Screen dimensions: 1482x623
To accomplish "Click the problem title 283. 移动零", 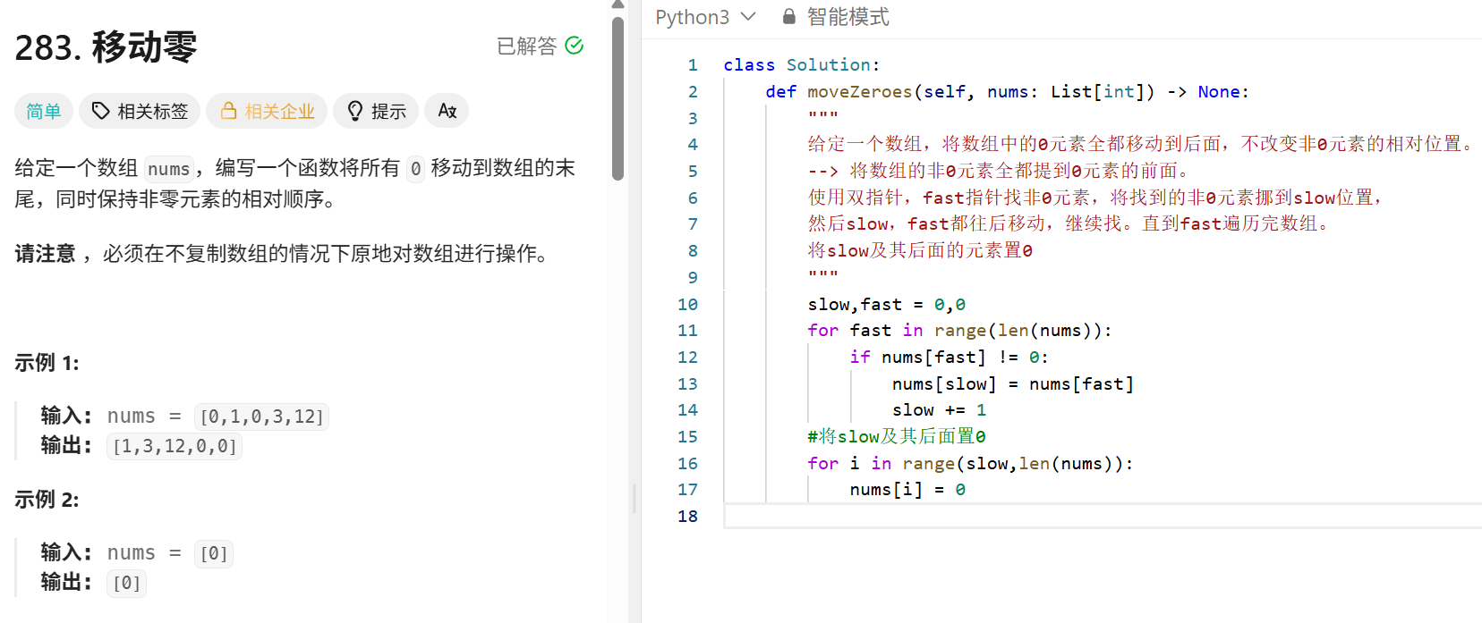I will (106, 46).
